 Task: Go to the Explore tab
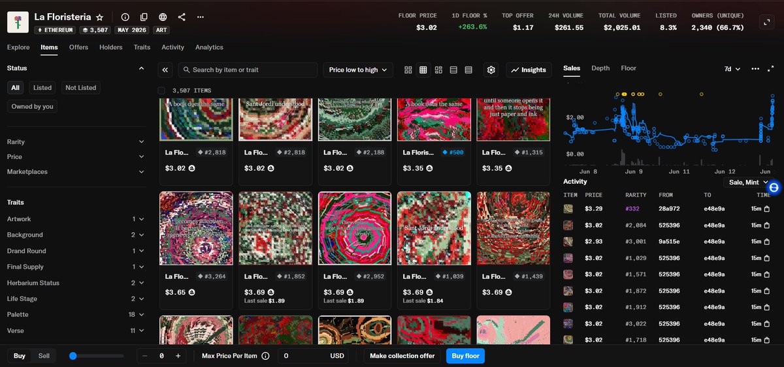(x=18, y=48)
